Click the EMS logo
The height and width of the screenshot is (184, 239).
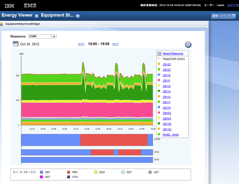pos(30,6)
